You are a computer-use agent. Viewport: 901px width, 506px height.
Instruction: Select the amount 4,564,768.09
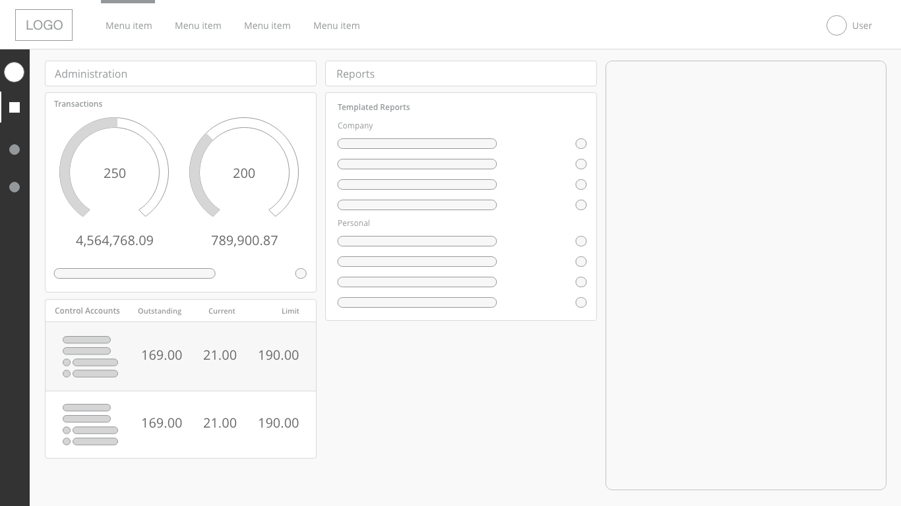coord(115,240)
